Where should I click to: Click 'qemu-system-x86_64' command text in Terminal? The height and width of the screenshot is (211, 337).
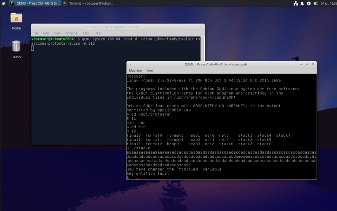[101, 39]
